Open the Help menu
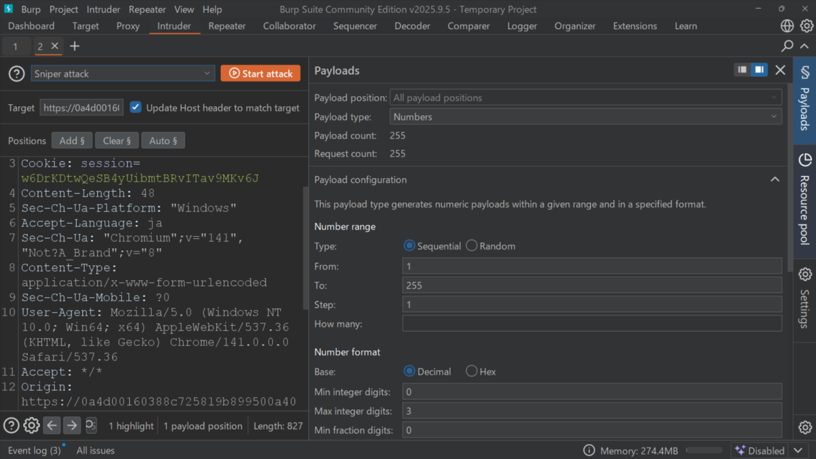 click(212, 10)
